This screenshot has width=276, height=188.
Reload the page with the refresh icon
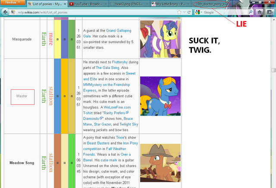(189, 12)
